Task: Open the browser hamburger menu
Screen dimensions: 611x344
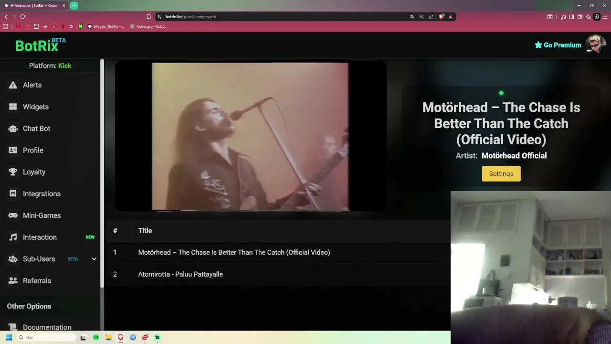Action: 604,17
